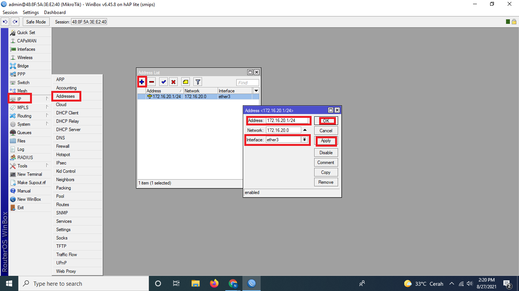
Task: Enable address with checkmark icon
Action: [x=163, y=82]
